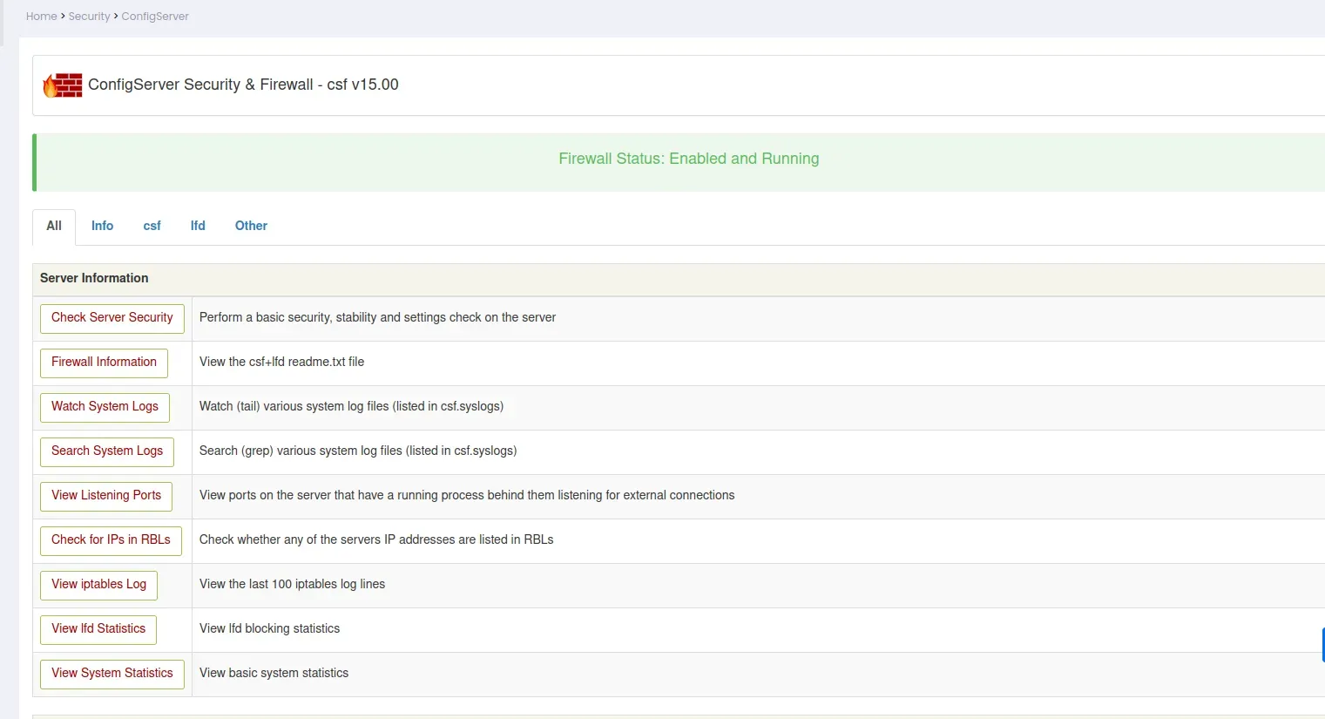Click description 'View basic system statistics'
The height and width of the screenshot is (719, 1325).
[x=274, y=673]
